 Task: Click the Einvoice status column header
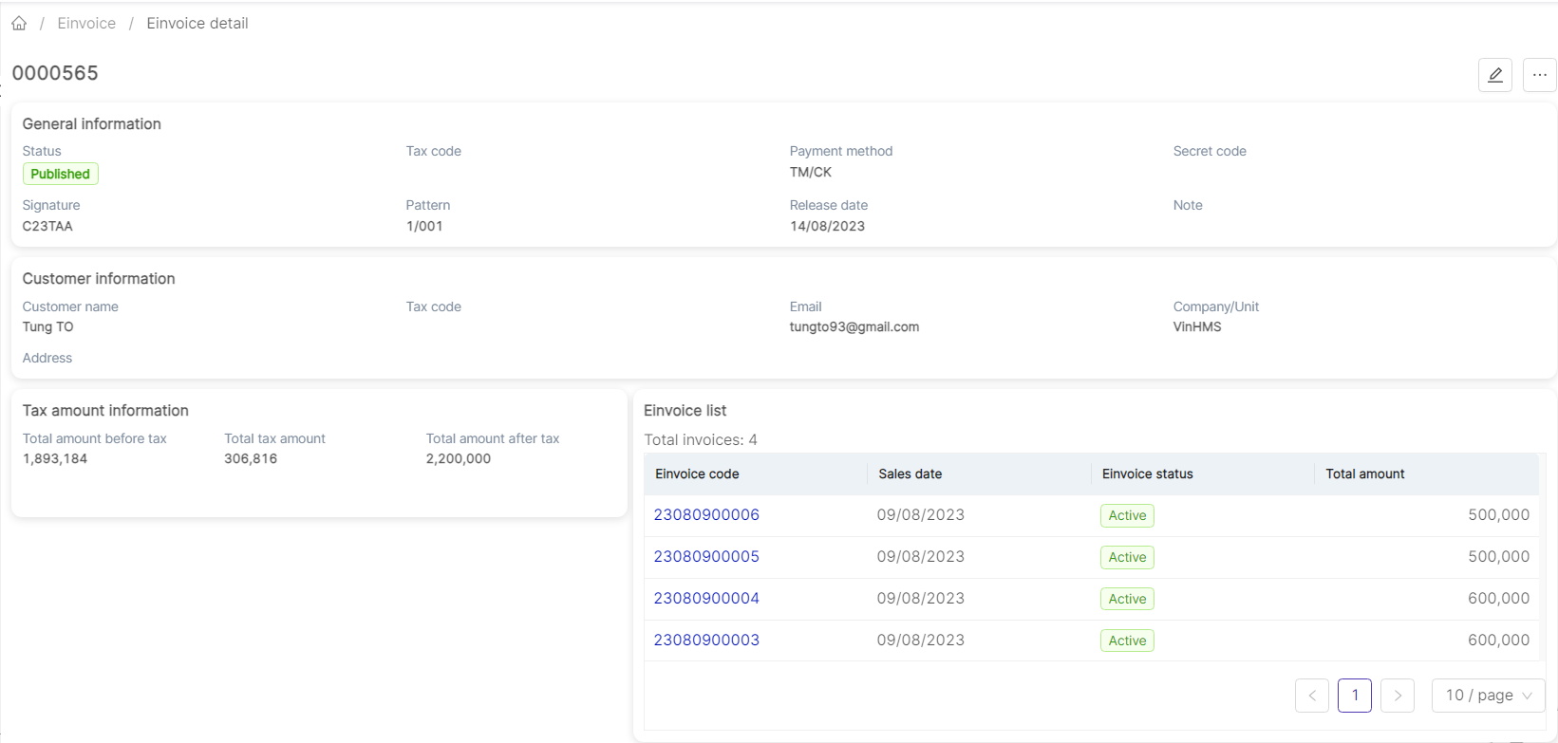click(x=1147, y=474)
